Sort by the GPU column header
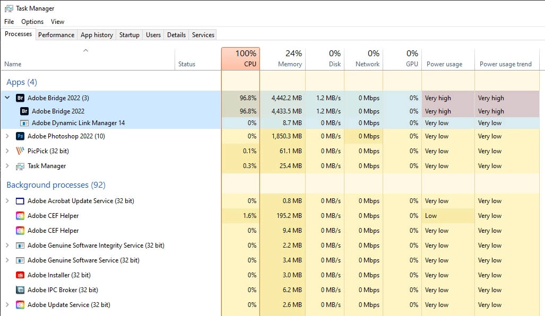 [402, 59]
